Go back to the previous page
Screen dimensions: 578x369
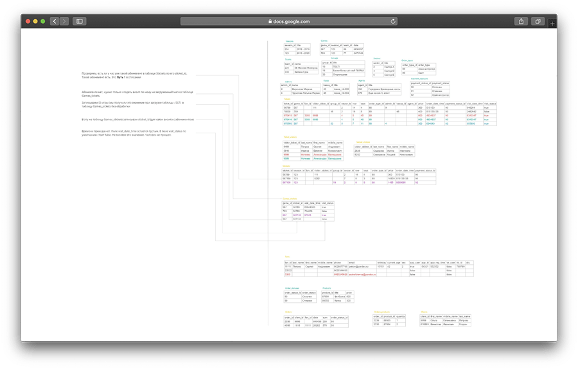(55, 21)
